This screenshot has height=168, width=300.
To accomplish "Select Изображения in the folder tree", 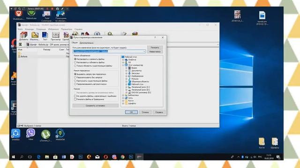I will 137,76.
